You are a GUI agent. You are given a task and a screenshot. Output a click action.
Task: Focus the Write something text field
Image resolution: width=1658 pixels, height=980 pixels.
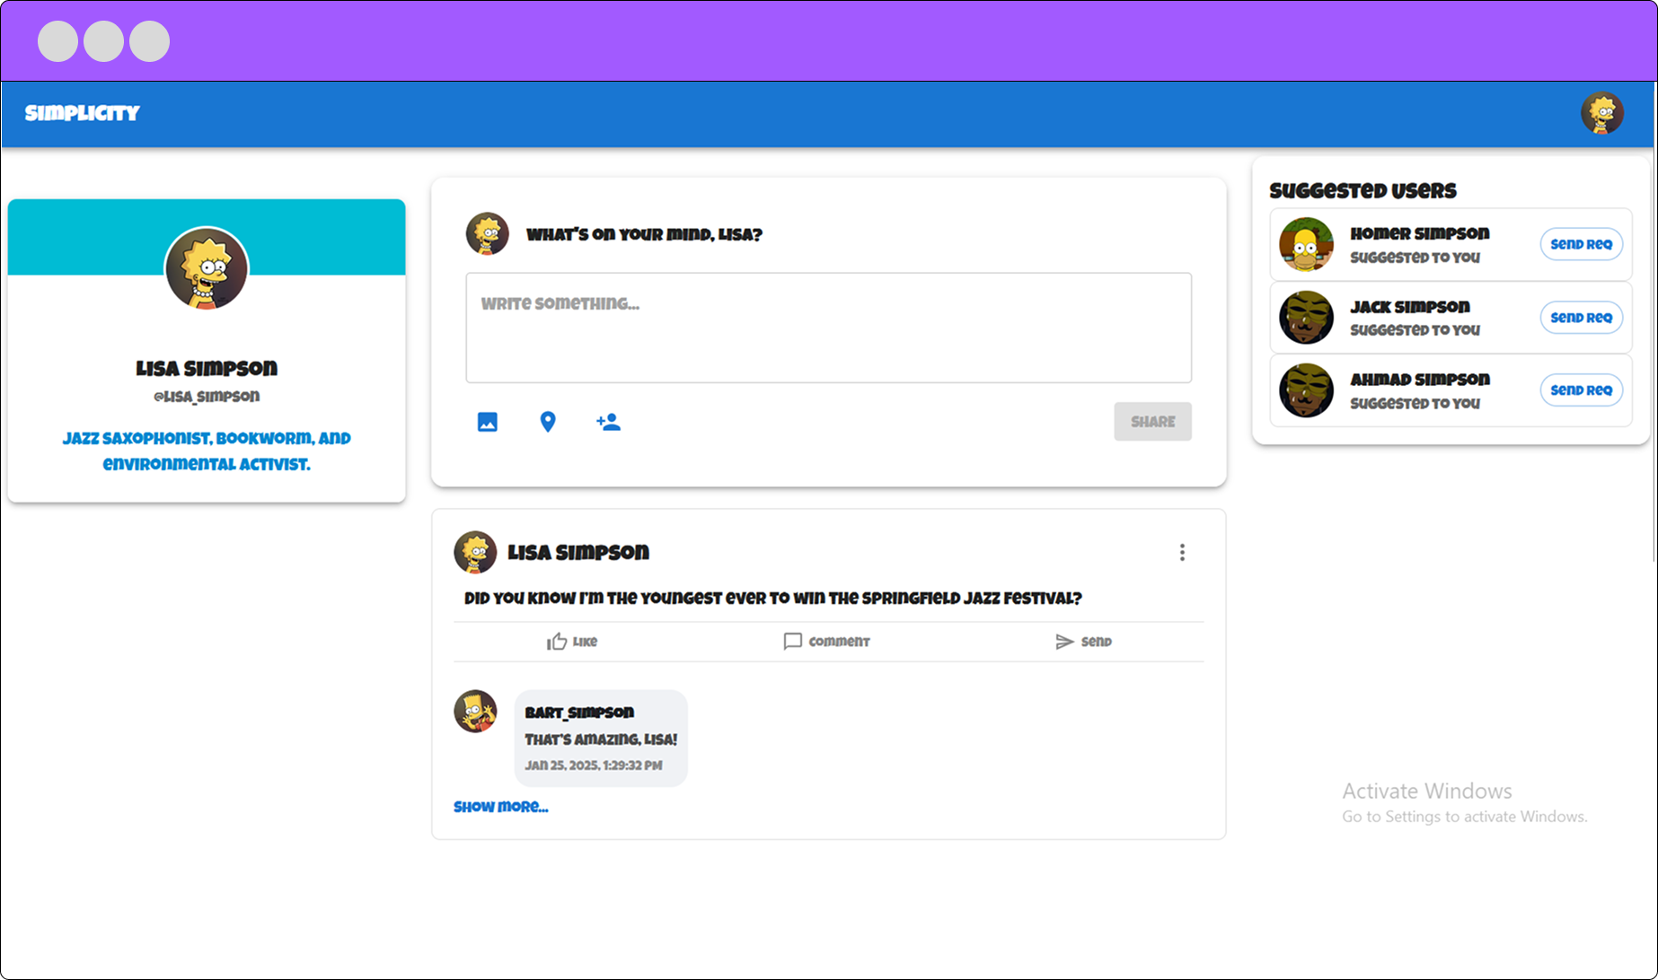[828, 328]
